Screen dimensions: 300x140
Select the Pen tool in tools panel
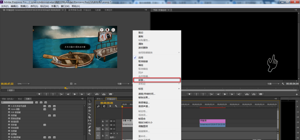point(89,127)
